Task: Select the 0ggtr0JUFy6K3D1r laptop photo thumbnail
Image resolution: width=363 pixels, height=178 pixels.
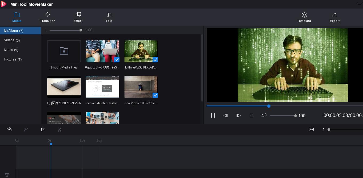Action: click(x=102, y=51)
